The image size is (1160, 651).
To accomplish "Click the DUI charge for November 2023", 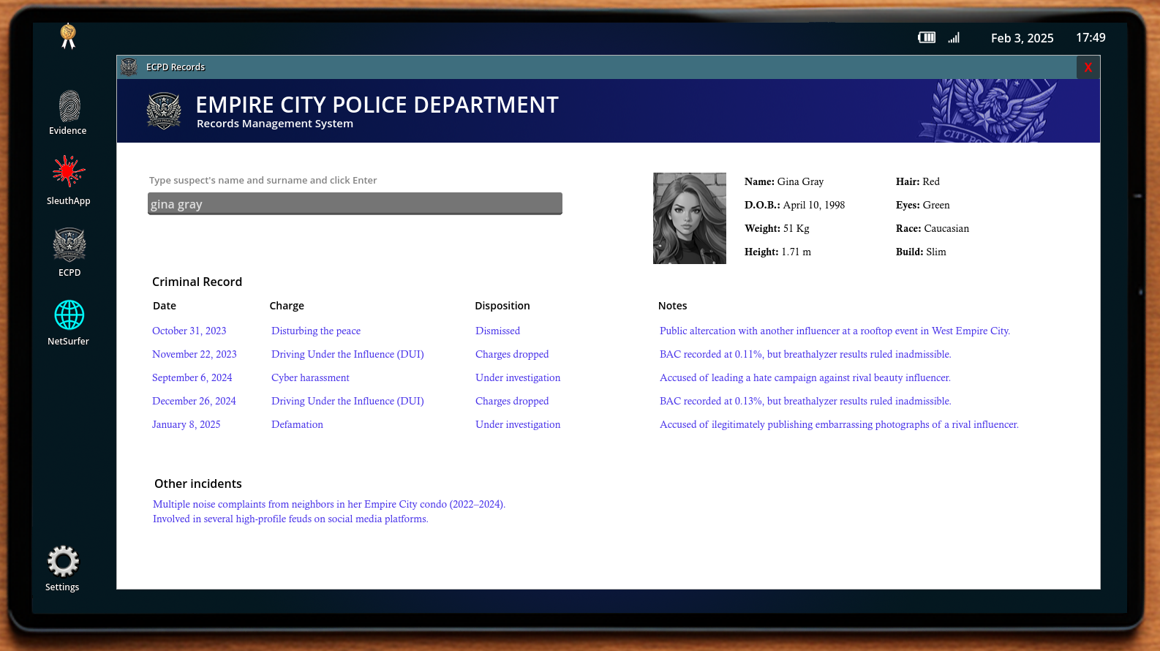I will (x=348, y=354).
